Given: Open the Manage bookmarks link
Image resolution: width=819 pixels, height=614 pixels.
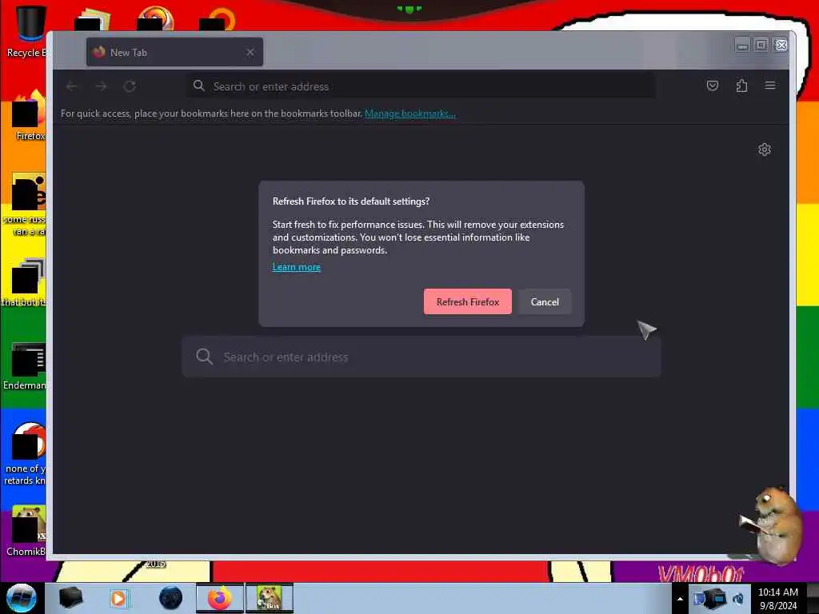Looking at the screenshot, I should coord(410,114).
